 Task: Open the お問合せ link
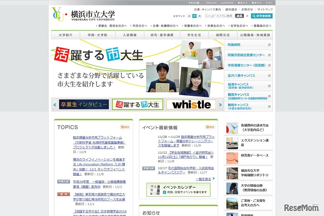tap(247, 9)
